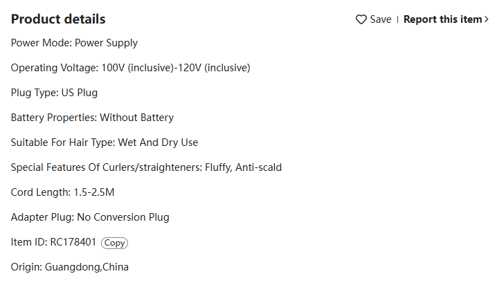Viewport: 497px width, 285px height.
Task: Click the Item ID number RC178401
Action: click(x=73, y=242)
